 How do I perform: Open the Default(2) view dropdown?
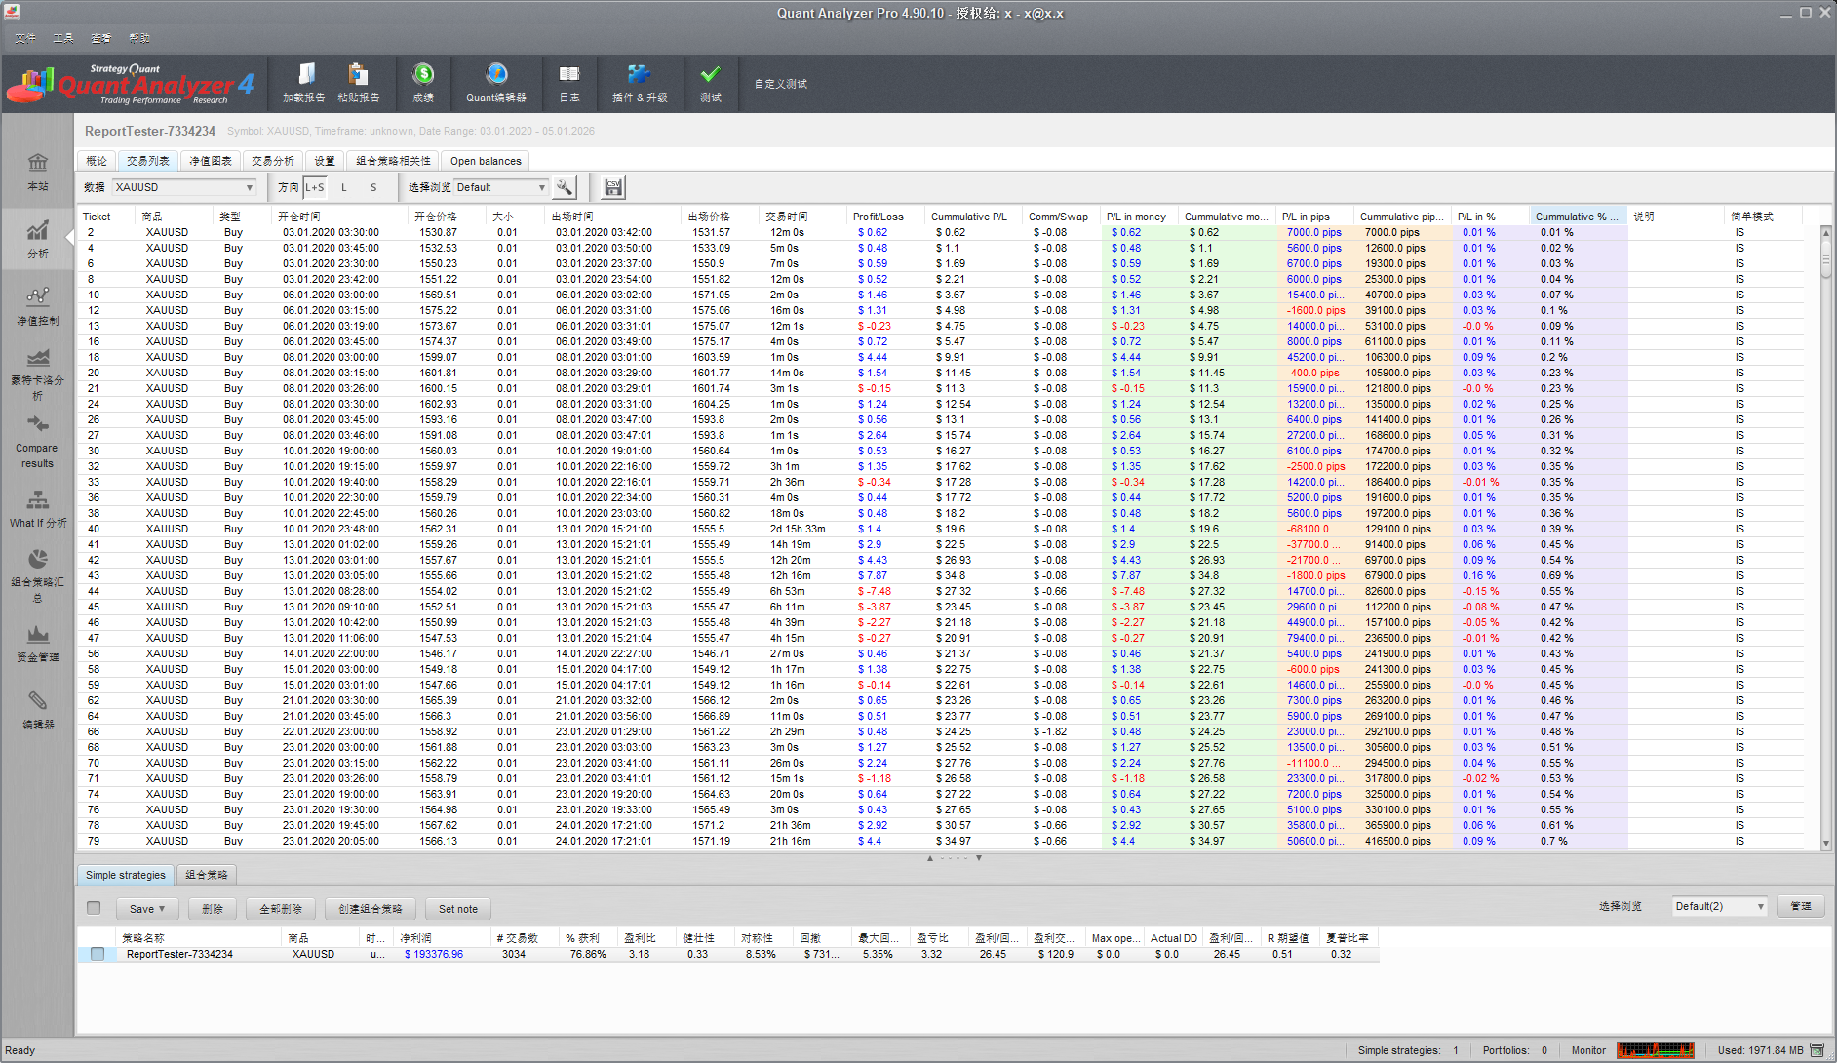click(1719, 906)
